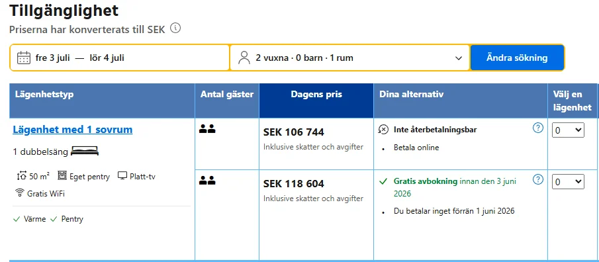Viewport: 599px width, 262px height.
Task: Click the double bed icon
Action: point(85,152)
